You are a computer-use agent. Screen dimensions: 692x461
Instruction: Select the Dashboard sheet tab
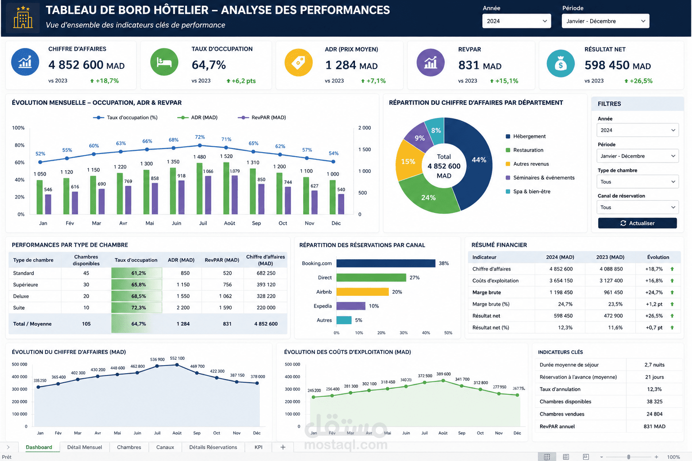click(x=39, y=447)
